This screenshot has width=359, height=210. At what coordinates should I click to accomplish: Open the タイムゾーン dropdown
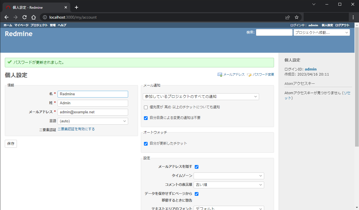coord(229,176)
